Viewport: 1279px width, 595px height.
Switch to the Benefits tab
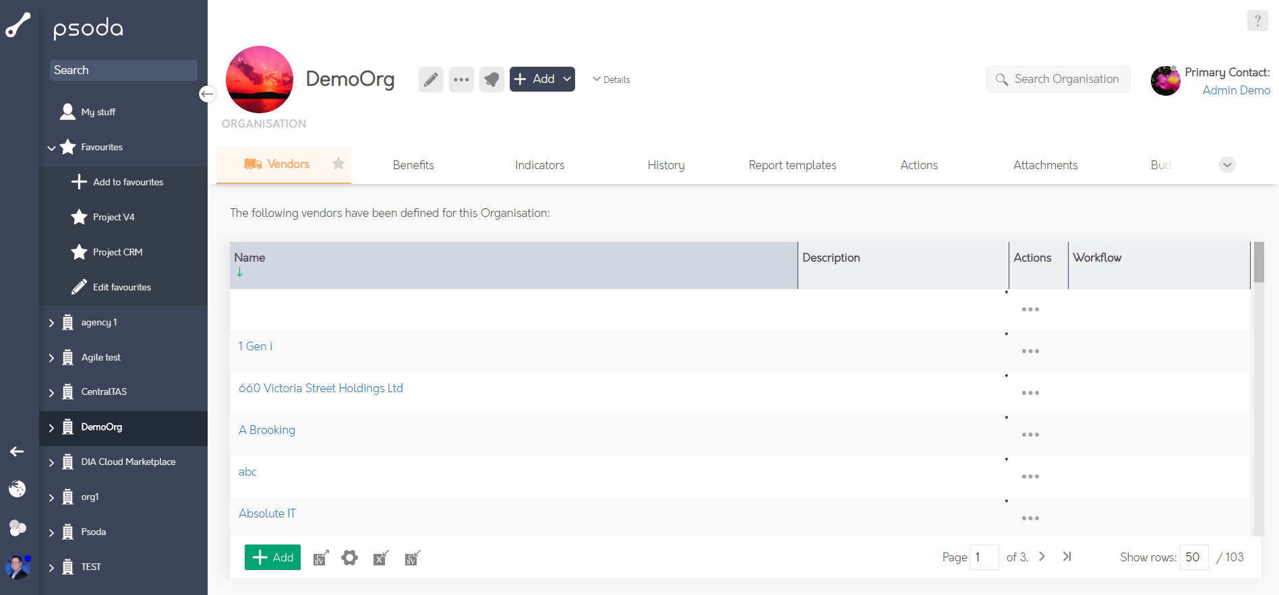pos(413,165)
